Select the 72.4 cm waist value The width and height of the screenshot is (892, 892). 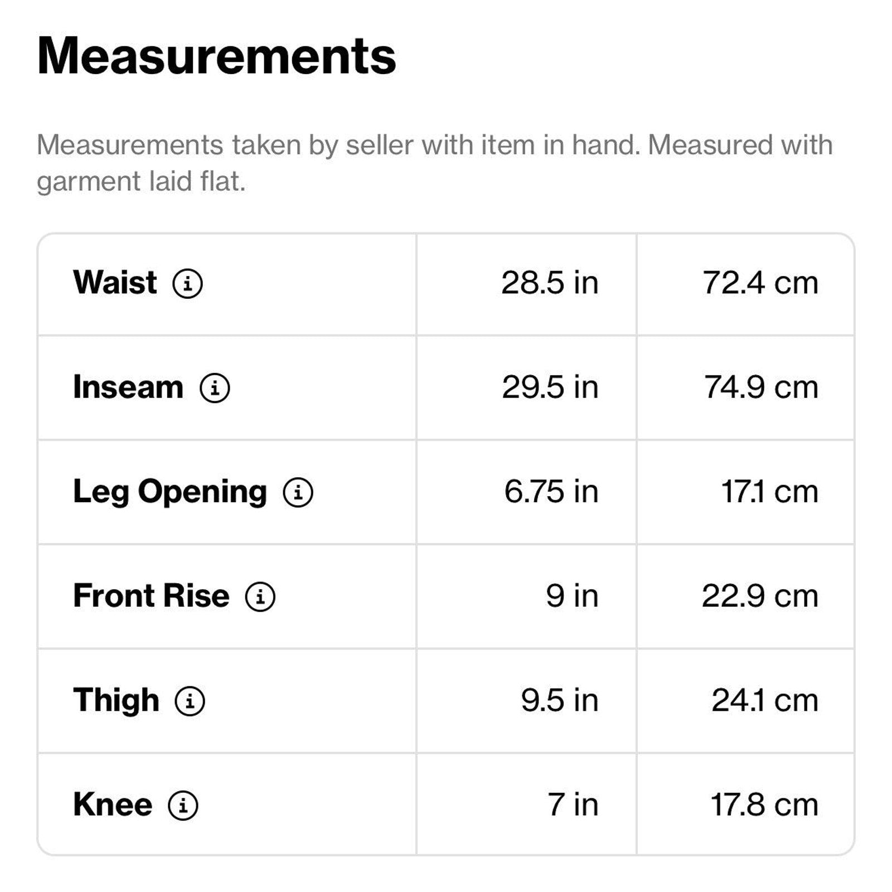coord(760,283)
